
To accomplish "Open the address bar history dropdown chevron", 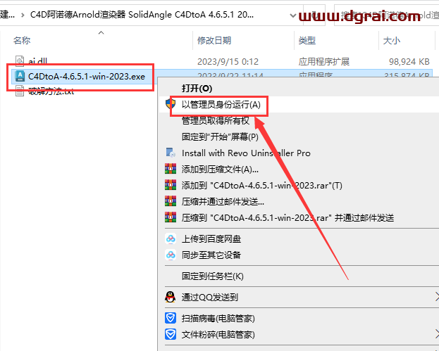I will tap(293, 15).
